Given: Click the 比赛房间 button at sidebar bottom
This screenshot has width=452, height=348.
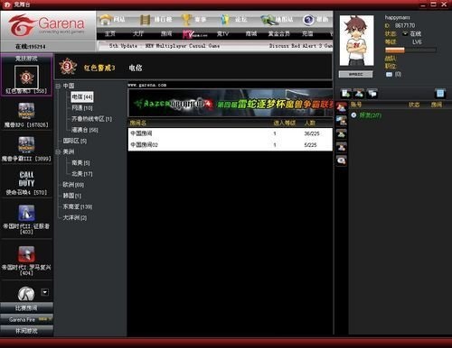Looking at the screenshot, I should tap(26, 308).
